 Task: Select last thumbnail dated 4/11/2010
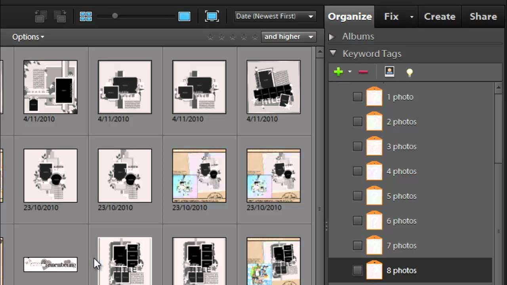point(274,87)
